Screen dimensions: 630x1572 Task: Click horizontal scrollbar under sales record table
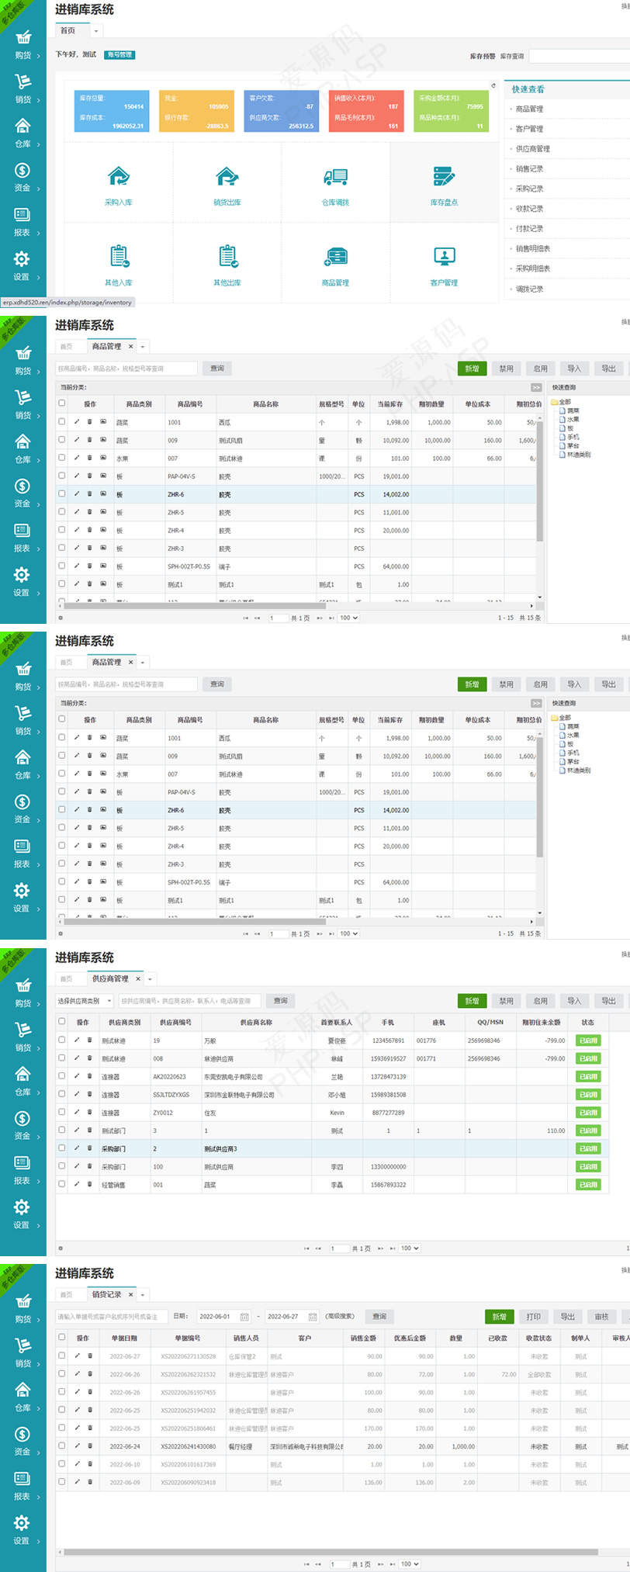(332, 1553)
